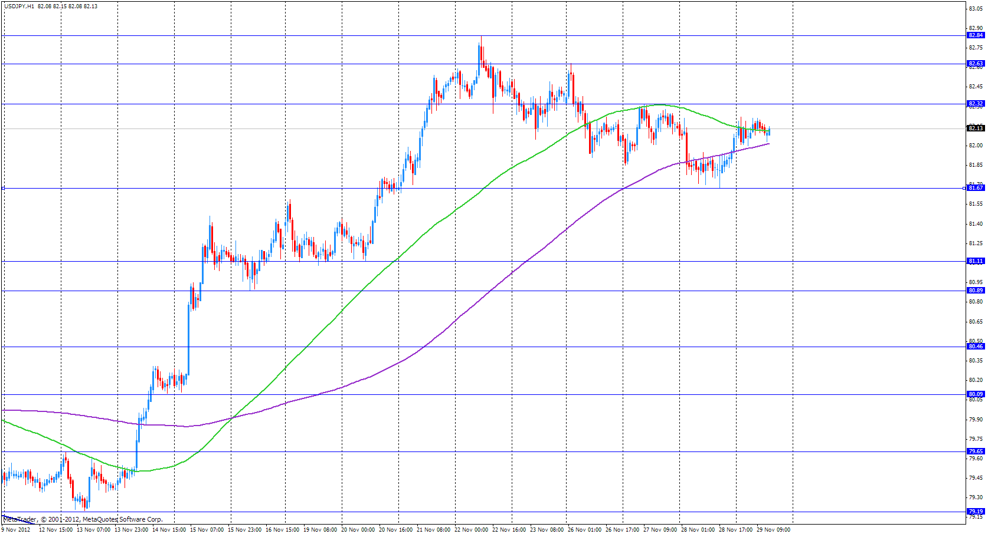Viewport: 988px width, 534px height.
Task: Click the 14 Nov 15:00 time label
Action: pyautogui.click(x=169, y=529)
